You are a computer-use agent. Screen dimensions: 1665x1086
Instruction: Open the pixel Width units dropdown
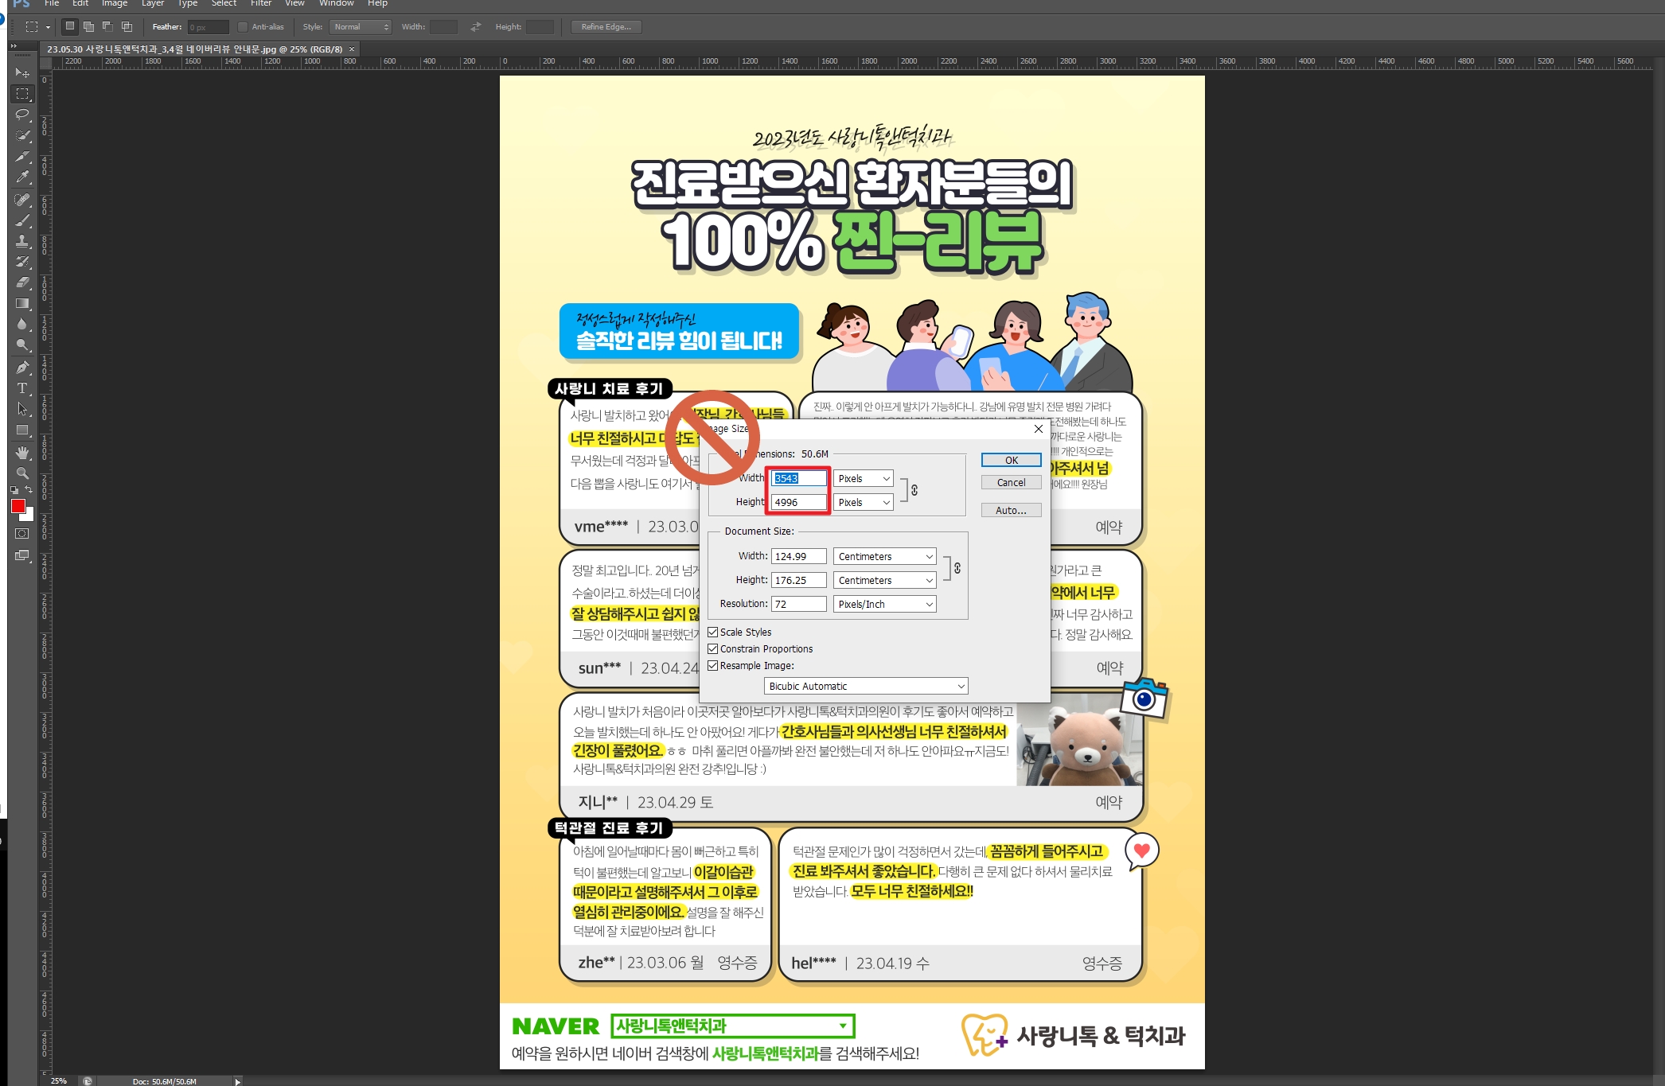[x=864, y=478]
